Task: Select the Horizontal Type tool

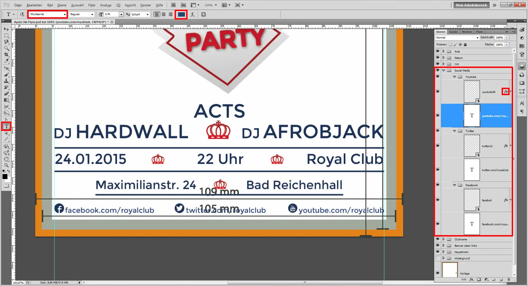Action: (x=6, y=126)
